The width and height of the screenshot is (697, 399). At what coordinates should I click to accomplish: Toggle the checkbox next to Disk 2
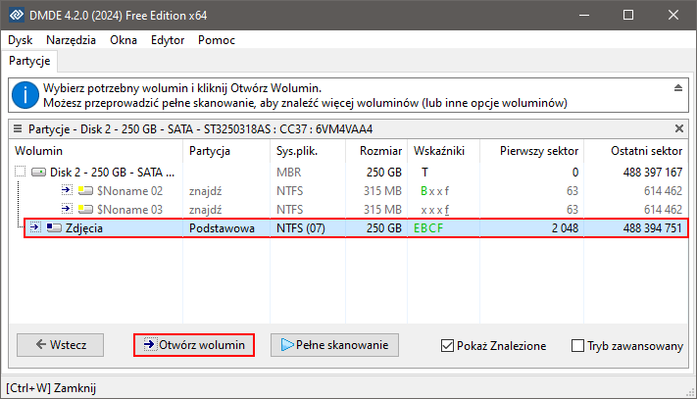(22, 172)
